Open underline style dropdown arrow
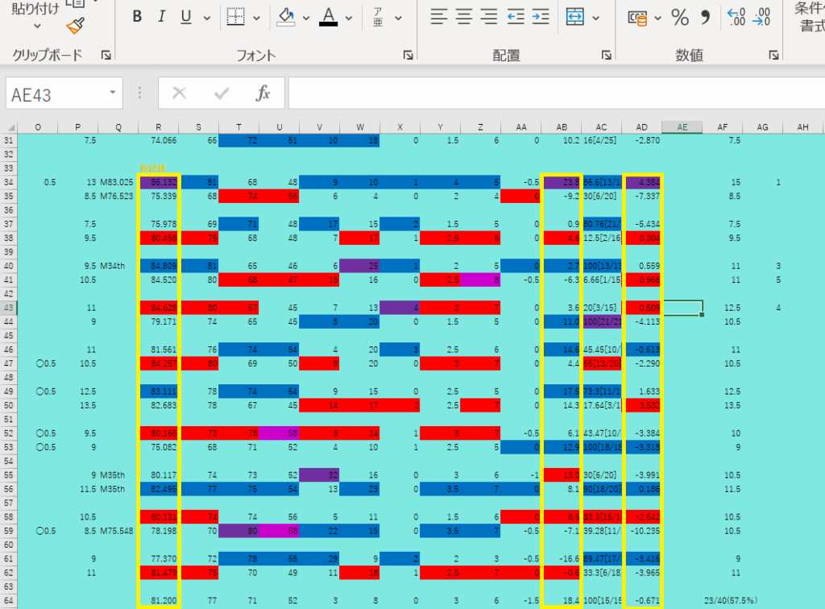The image size is (825, 609). tap(207, 18)
